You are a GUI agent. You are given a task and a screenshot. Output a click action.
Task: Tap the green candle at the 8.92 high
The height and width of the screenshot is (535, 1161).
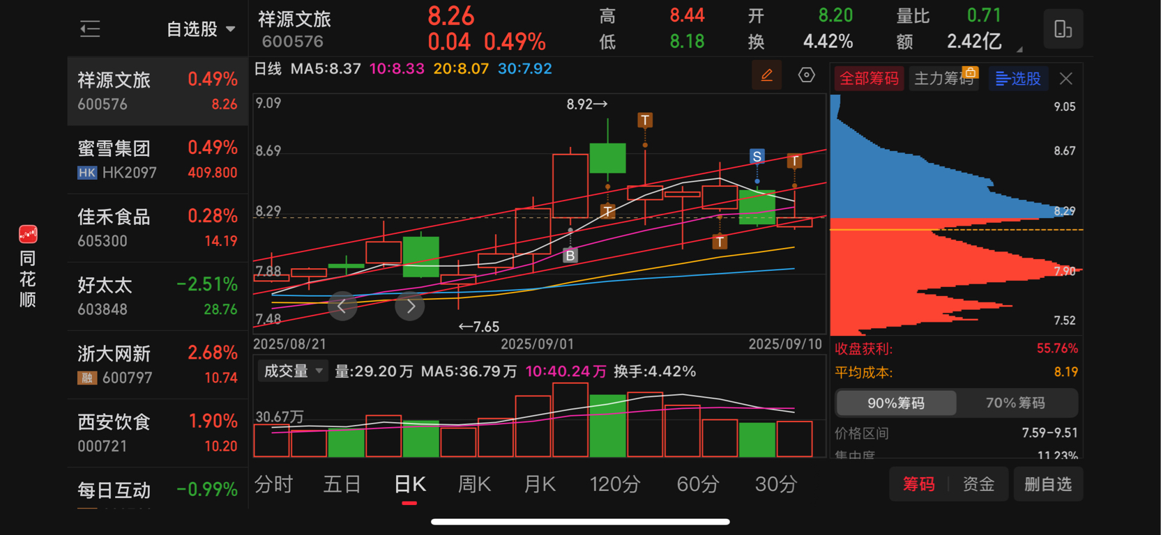coord(607,157)
